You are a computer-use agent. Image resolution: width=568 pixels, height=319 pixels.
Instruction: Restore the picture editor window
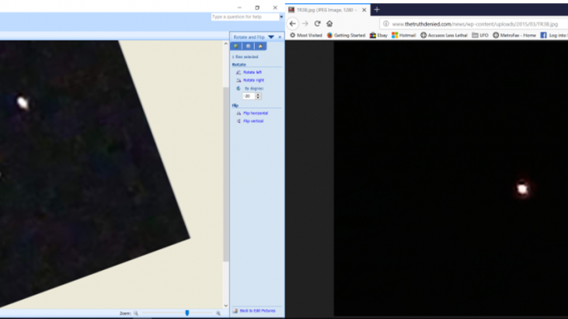pos(257,8)
